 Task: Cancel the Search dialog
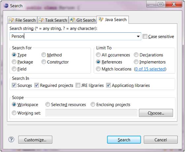tap(161, 140)
